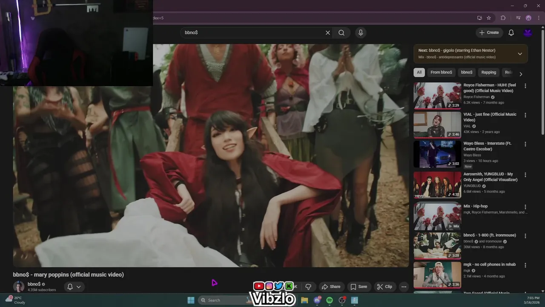
Task: Open the bbno$ channel name link
Action: (34, 284)
